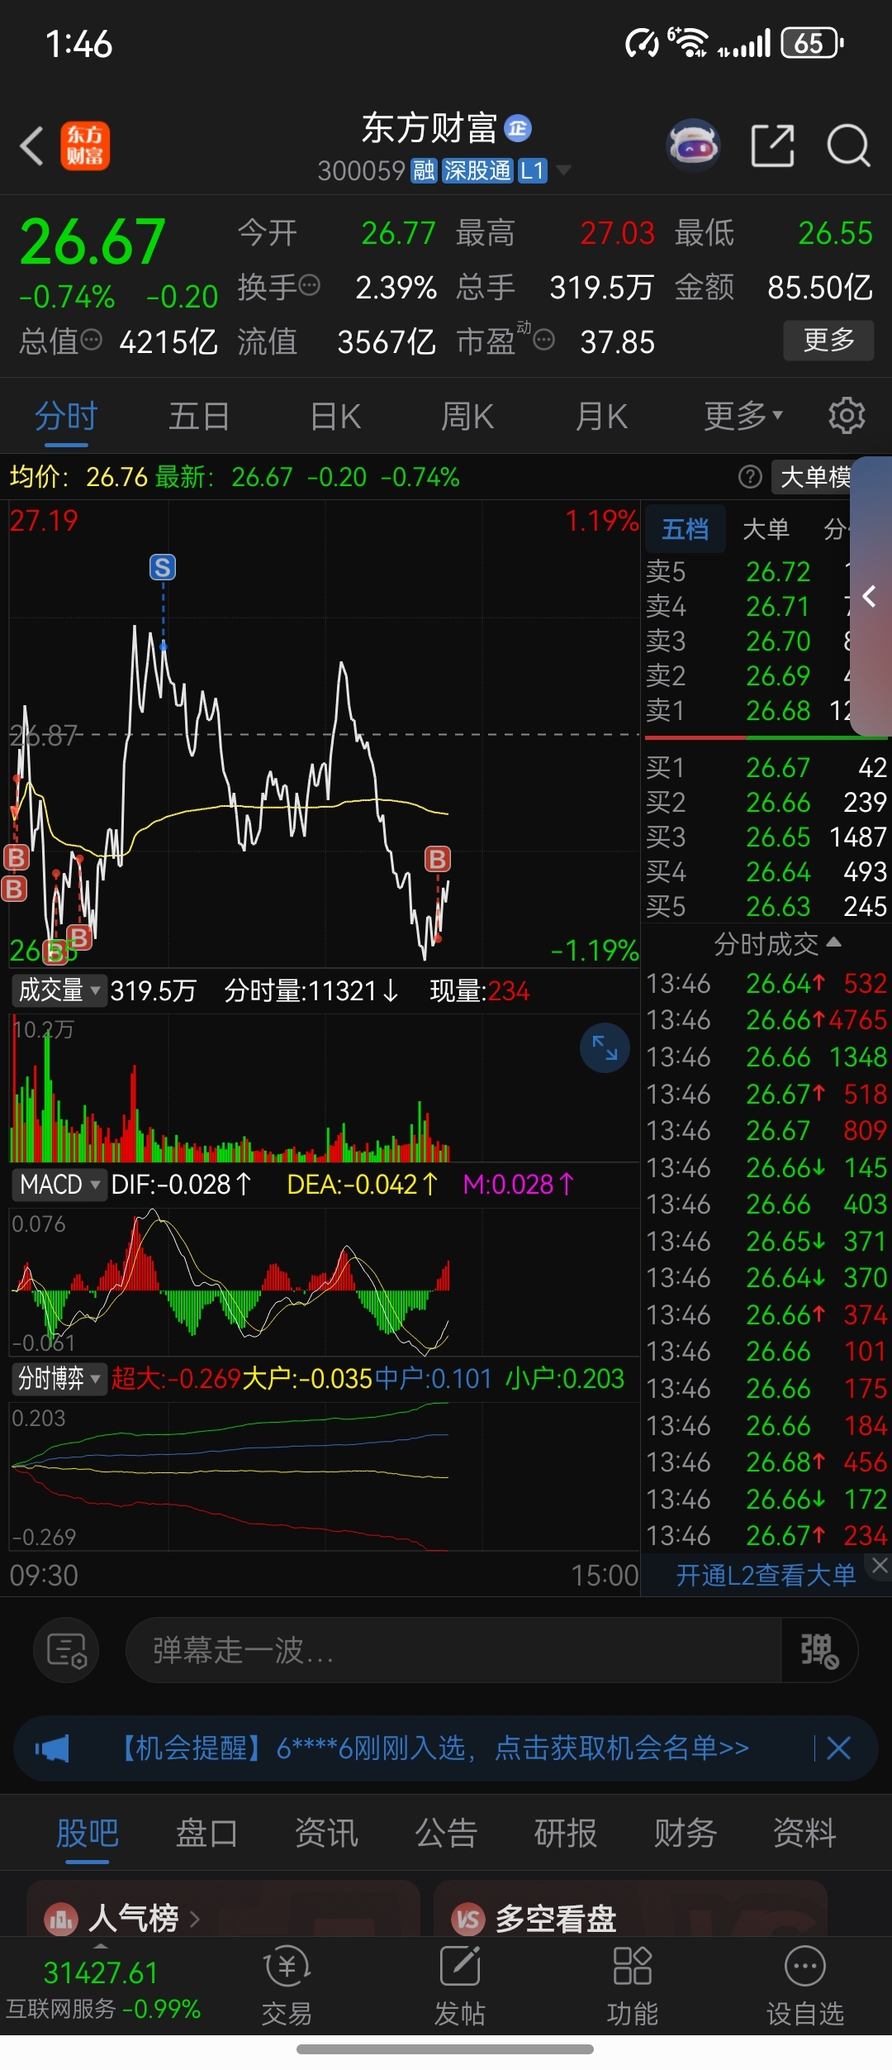Image resolution: width=892 pixels, height=2070 pixels.
Task: Open the Eastmoney orange logo icon
Action: click(x=85, y=146)
